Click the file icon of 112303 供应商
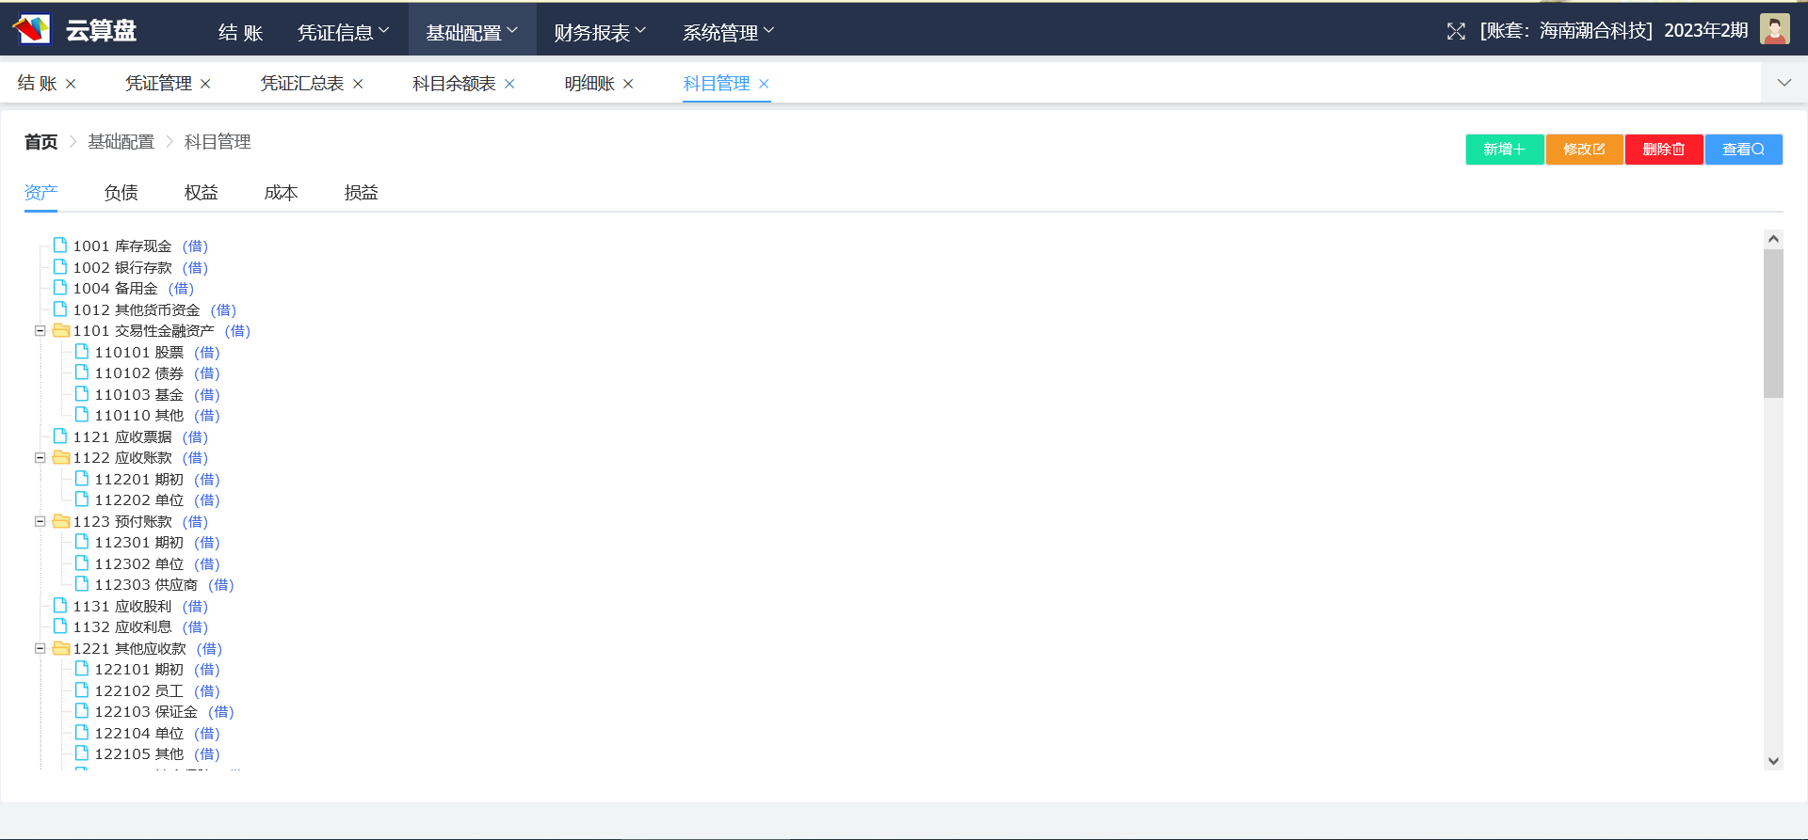Screen dimensions: 1808x840 pyautogui.click(x=82, y=583)
